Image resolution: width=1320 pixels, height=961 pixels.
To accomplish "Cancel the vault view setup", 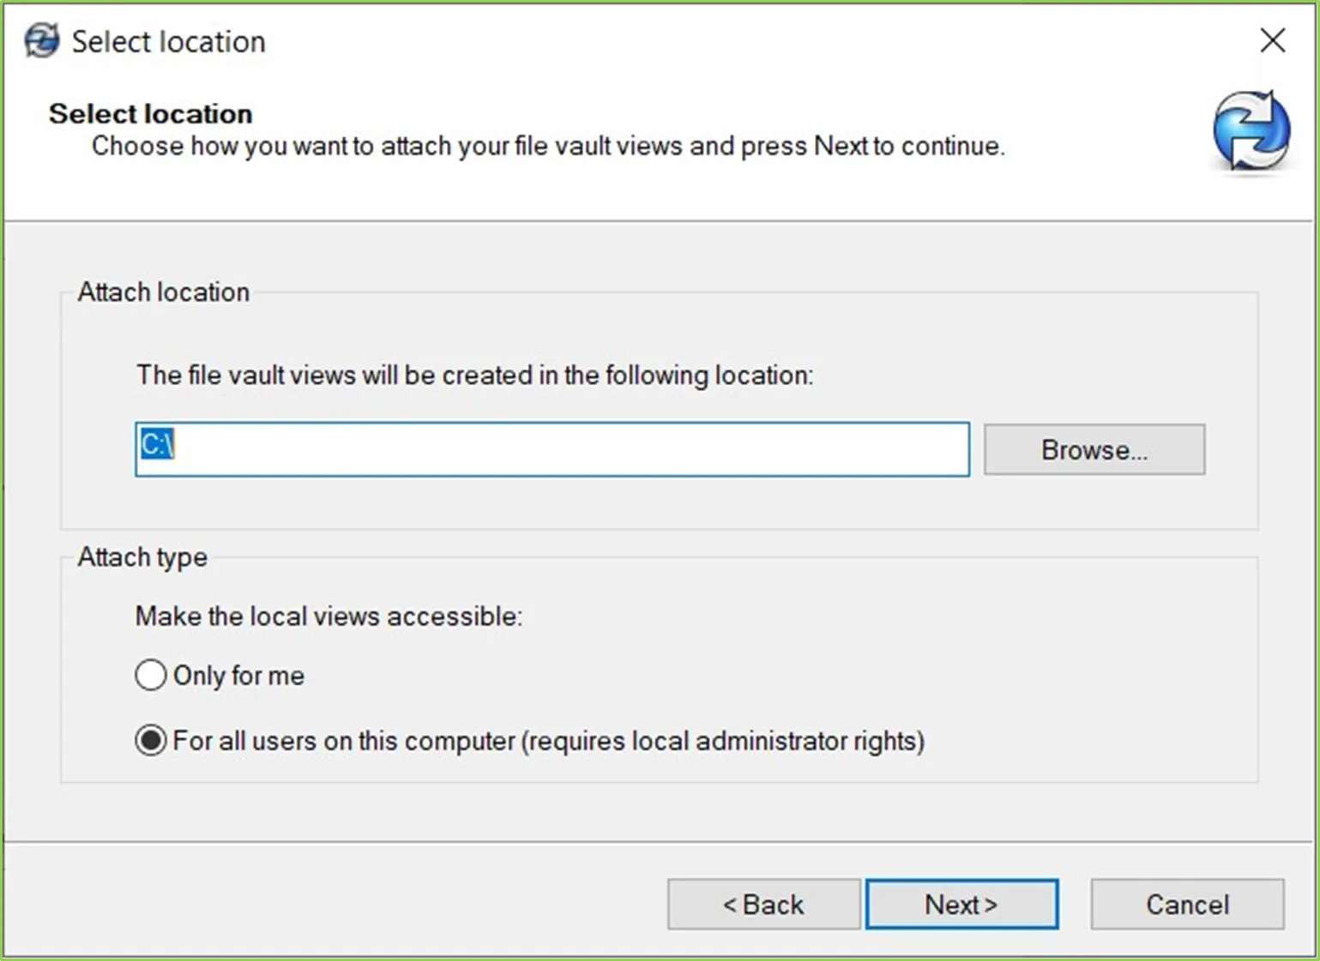I will pos(1187,904).
